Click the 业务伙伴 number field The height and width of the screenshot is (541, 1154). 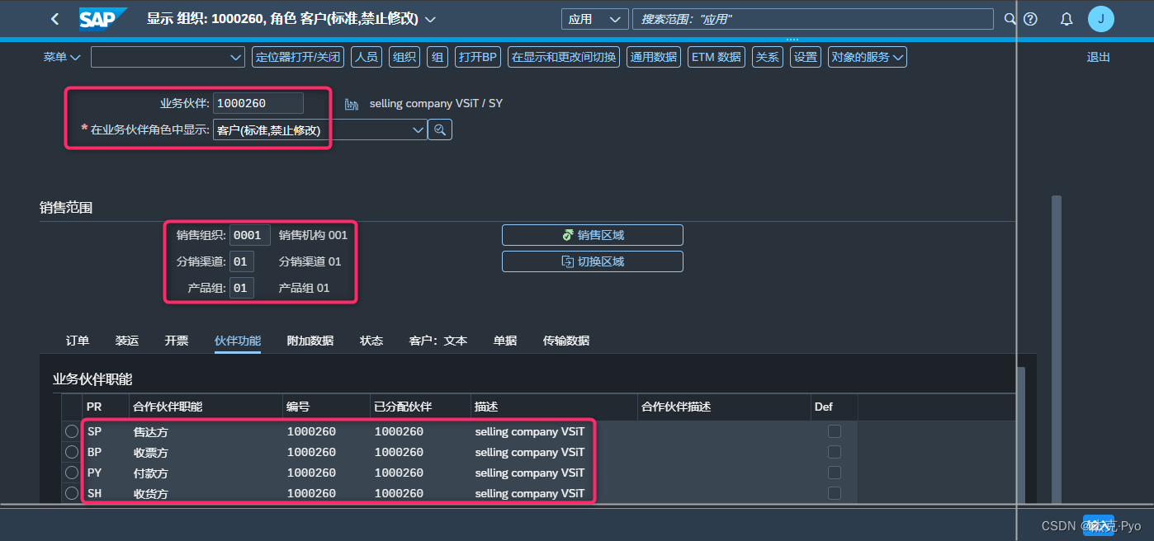coord(258,103)
